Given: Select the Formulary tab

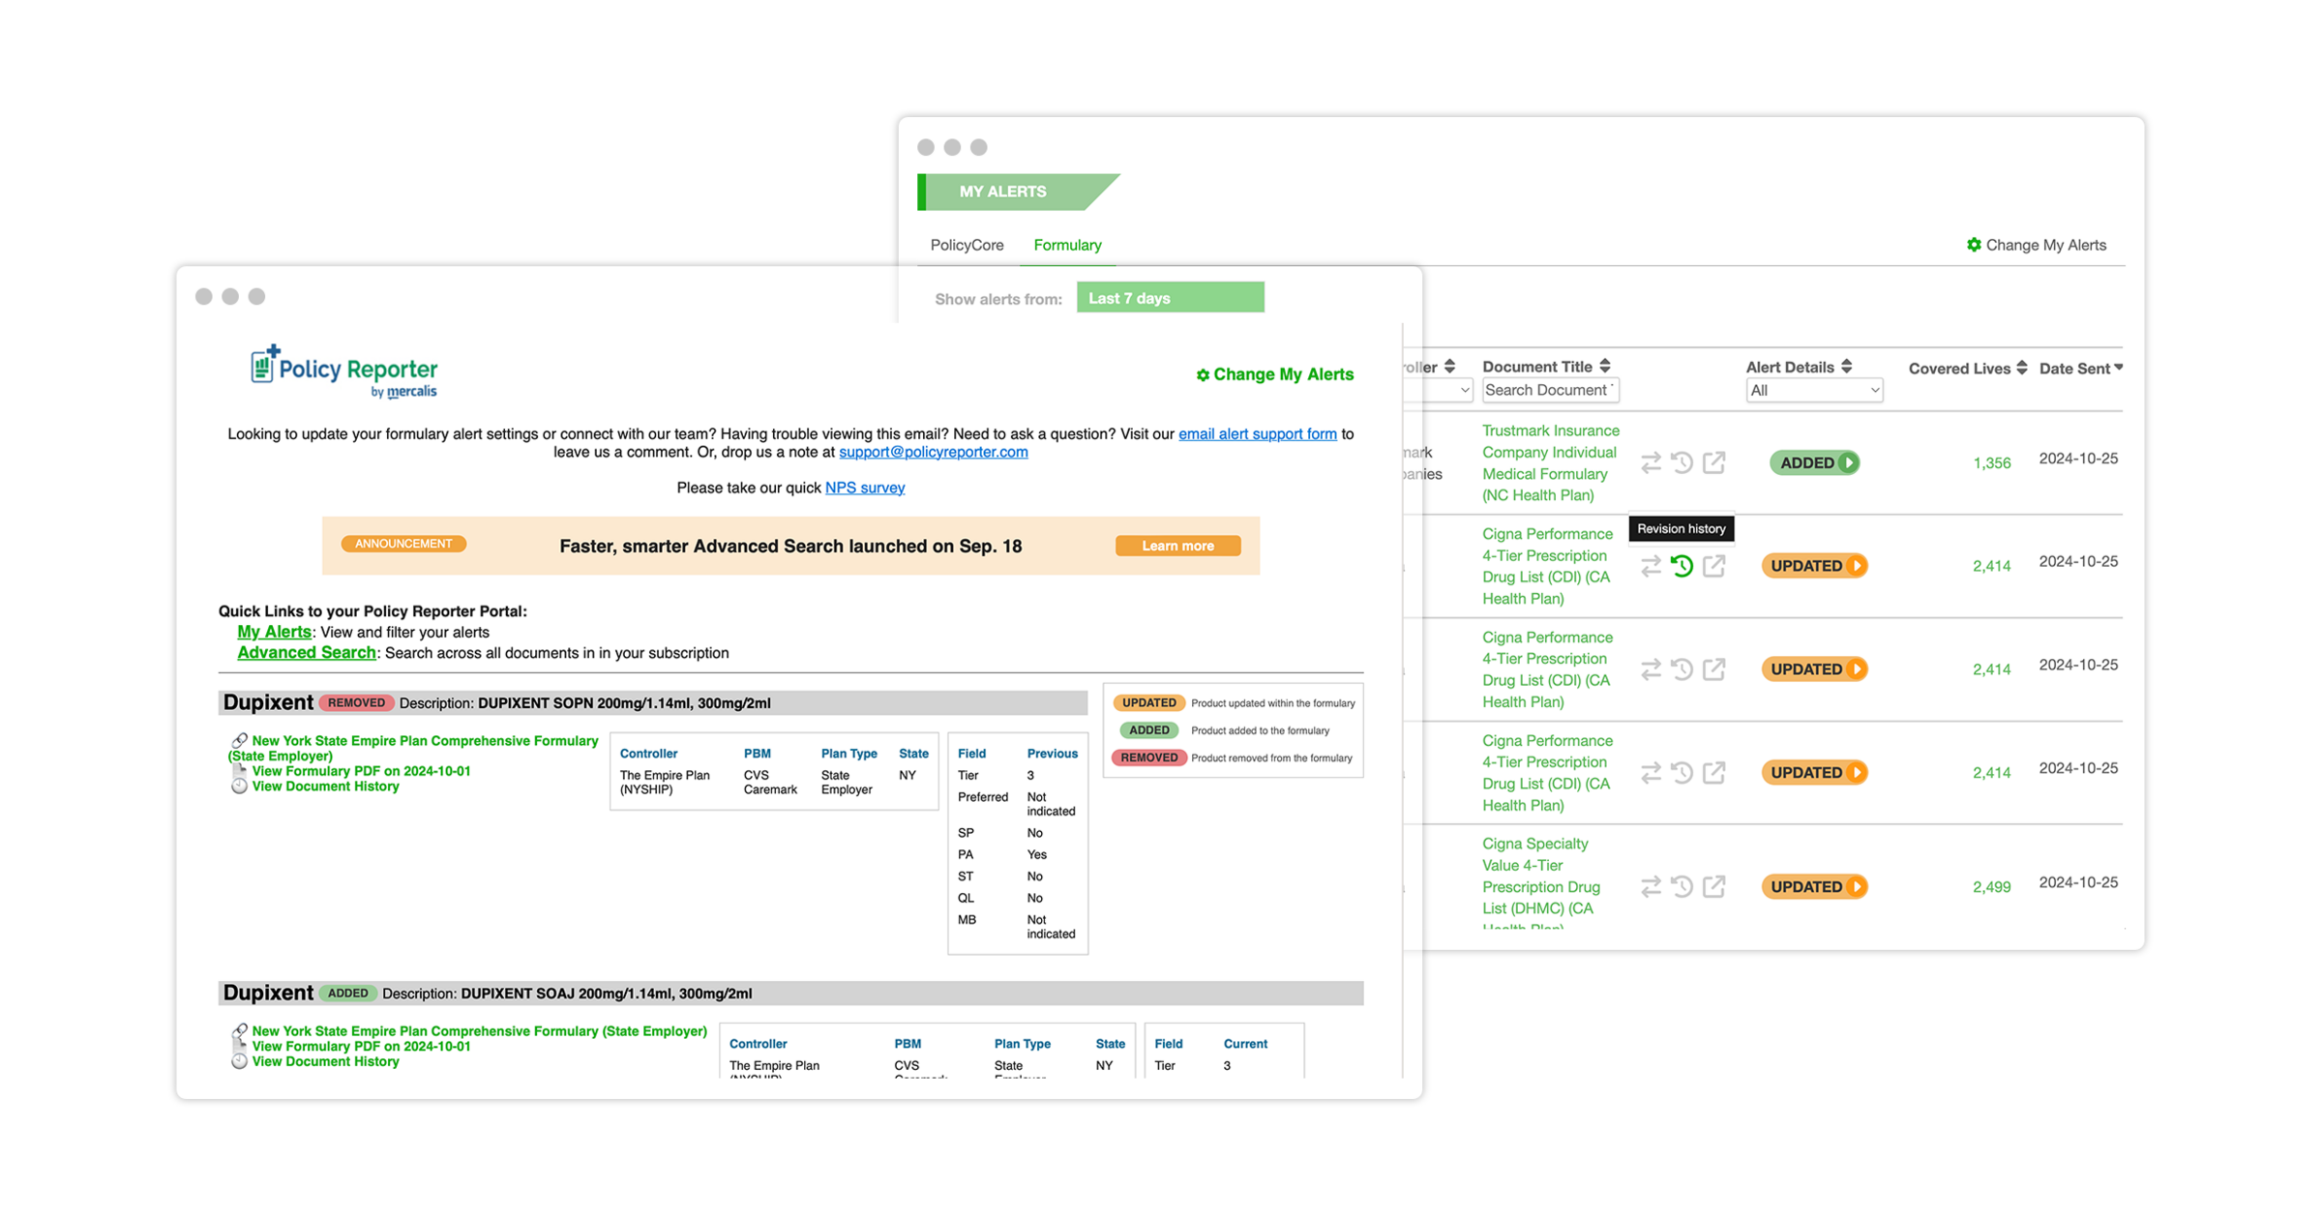Looking at the screenshot, I should pos(1067,245).
